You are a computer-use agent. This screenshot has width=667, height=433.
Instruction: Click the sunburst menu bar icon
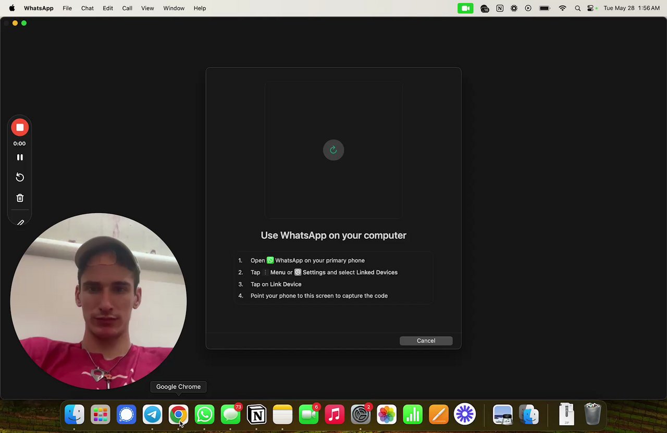tap(514, 8)
